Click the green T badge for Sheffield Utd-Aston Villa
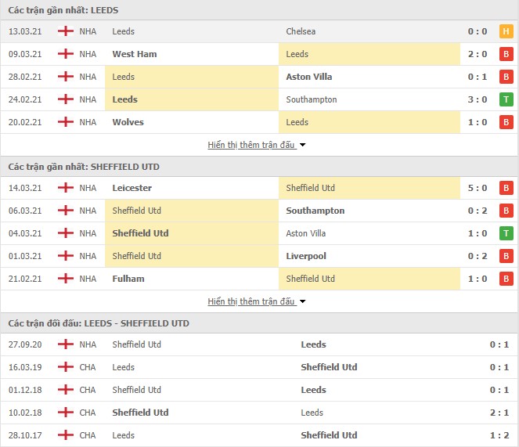Viewport: 519px width, 447px height. pos(506,233)
